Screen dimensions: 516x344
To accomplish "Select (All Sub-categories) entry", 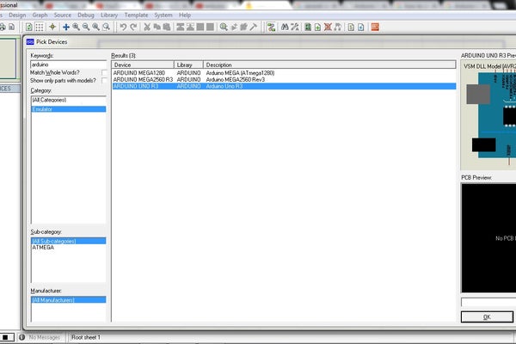I will pyautogui.click(x=69, y=241).
